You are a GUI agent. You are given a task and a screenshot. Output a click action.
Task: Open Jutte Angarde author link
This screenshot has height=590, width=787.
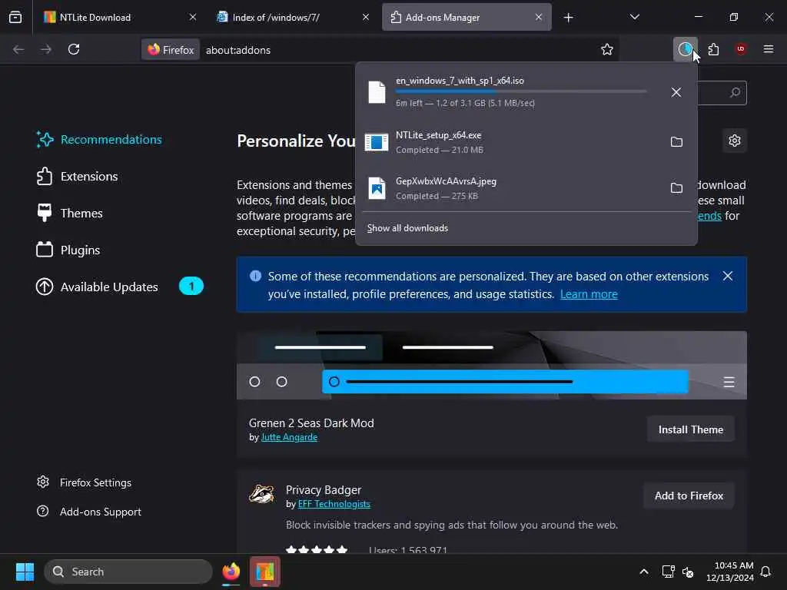click(289, 437)
